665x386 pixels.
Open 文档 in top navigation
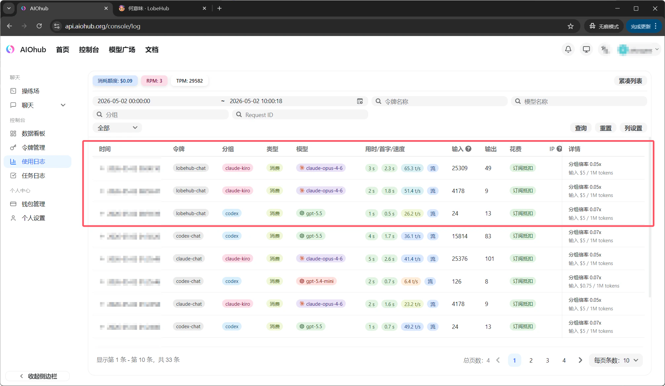(x=152, y=50)
